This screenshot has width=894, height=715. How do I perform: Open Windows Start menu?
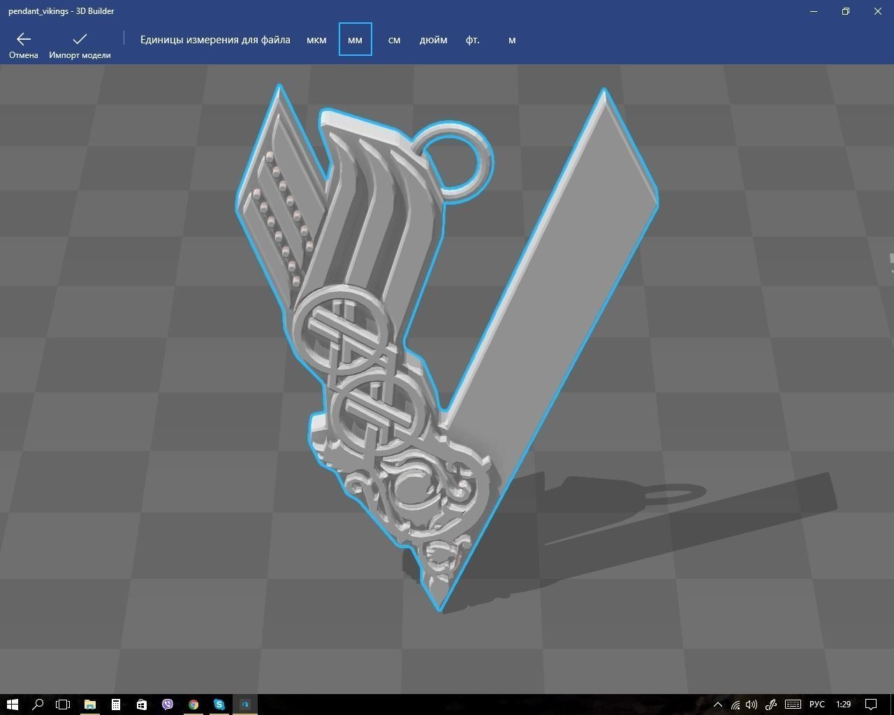12,704
